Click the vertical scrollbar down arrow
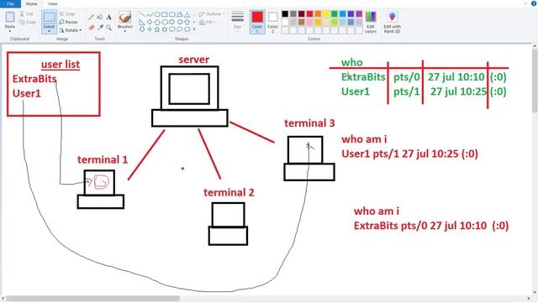 coord(535,293)
